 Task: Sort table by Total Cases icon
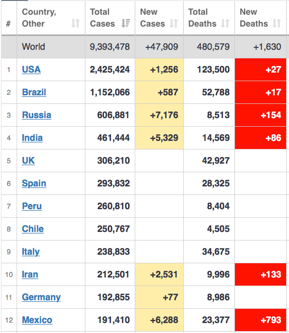pos(126,24)
